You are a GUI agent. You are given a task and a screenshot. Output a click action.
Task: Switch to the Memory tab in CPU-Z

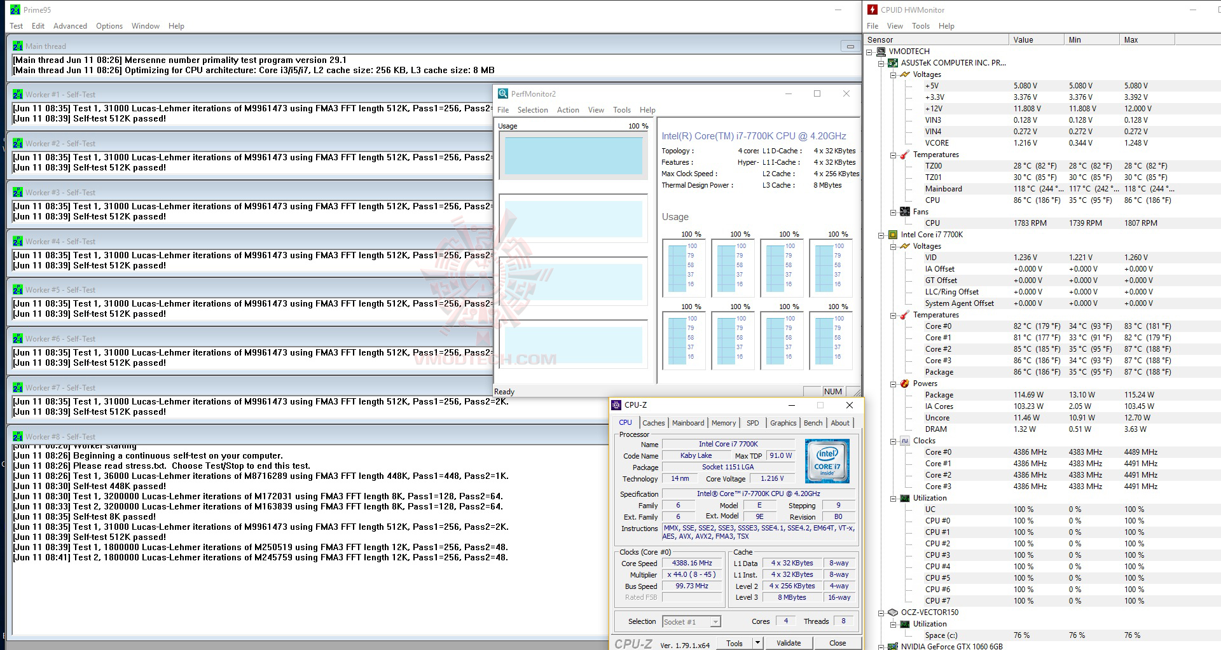[724, 423]
